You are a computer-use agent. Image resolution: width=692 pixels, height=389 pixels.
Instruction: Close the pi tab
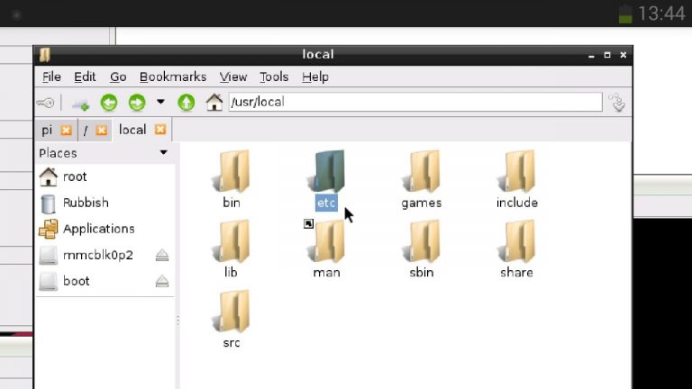tap(66, 130)
